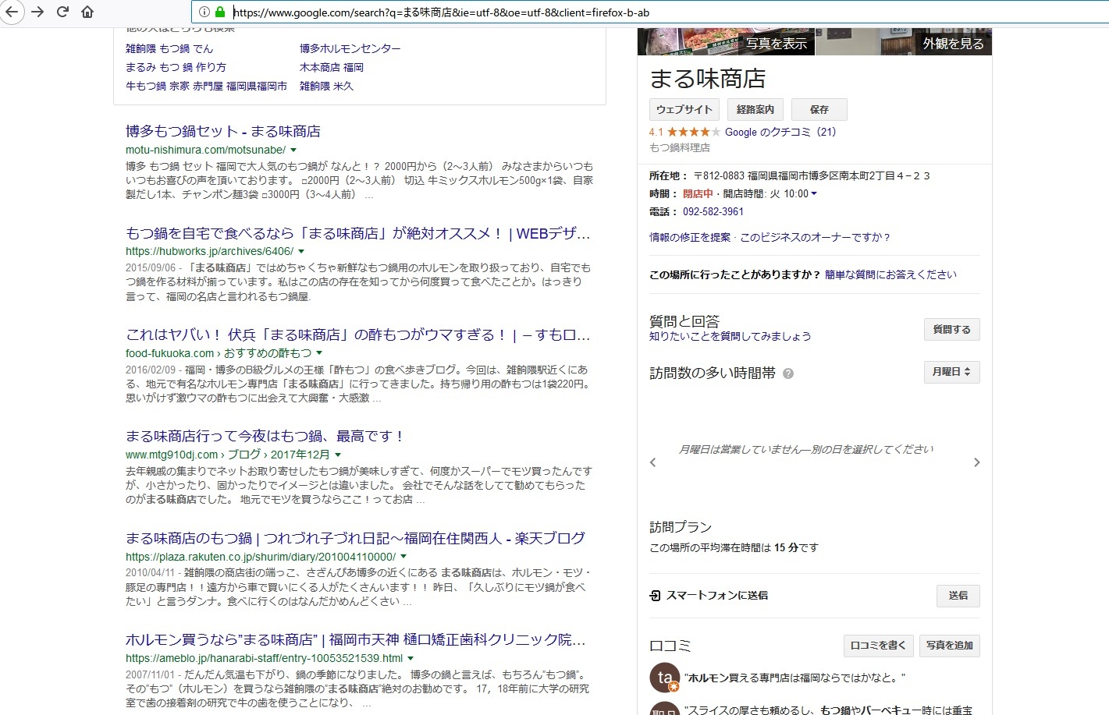1109x715 pixels.
Task: Reload the page with the refresh icon
Action: [62, 12]
